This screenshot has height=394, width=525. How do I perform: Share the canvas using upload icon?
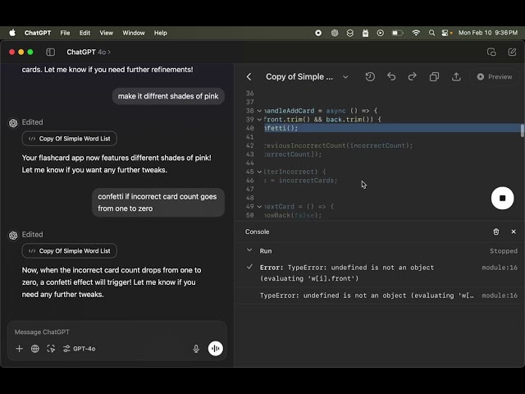coord(456,76)
